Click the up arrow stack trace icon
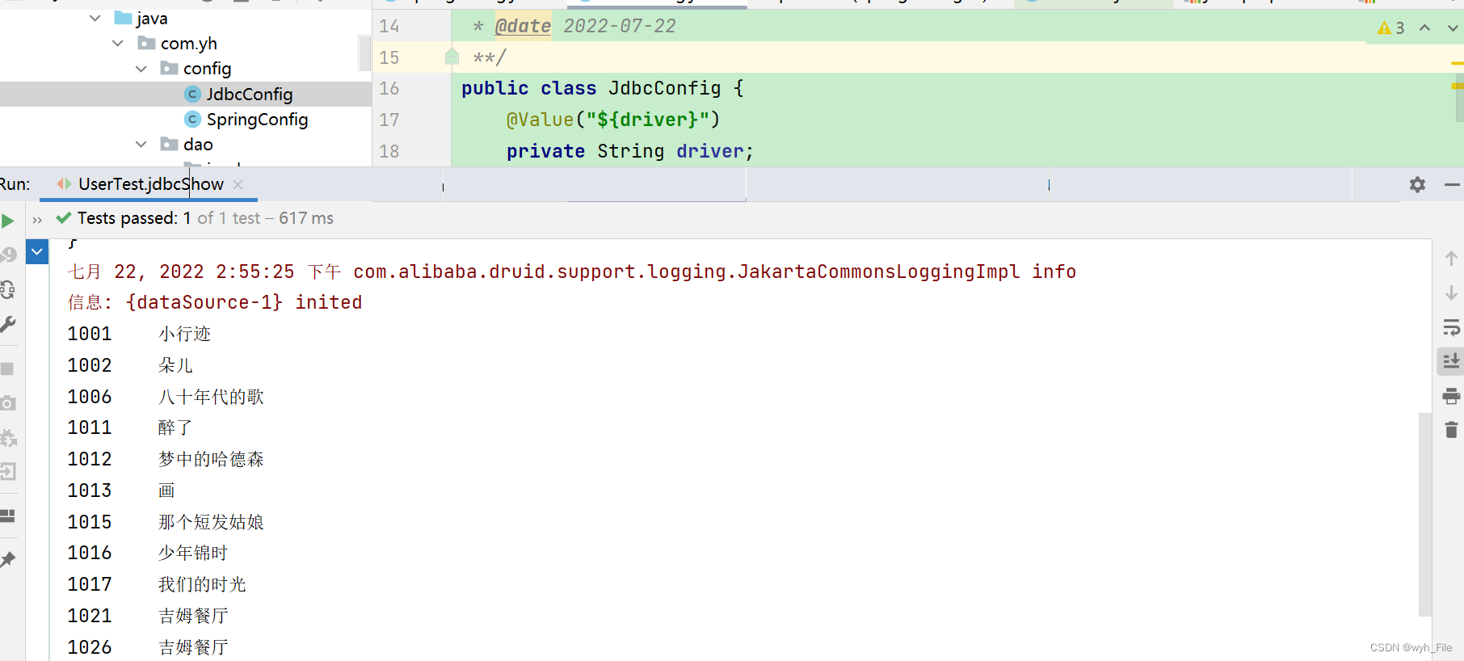Image resolution: width=1464 pixels, height=661 pixels. [x=1451, y=259]
